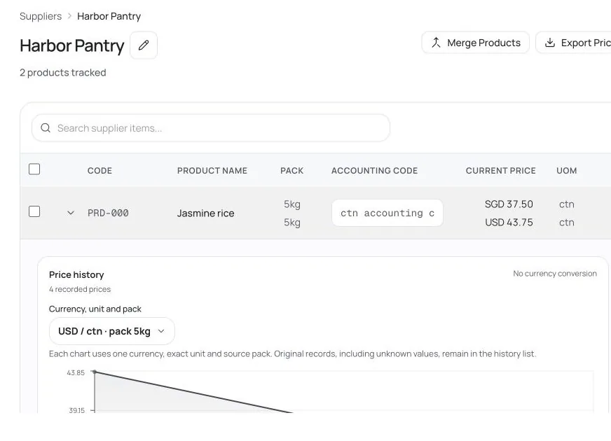Click the Merge Products button
Screen dimensions: 611x441
click(475, 43)
